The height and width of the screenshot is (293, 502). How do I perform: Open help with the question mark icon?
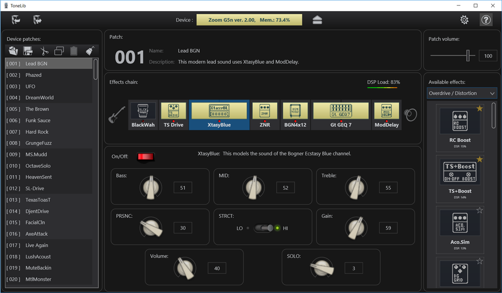point(486,20)
